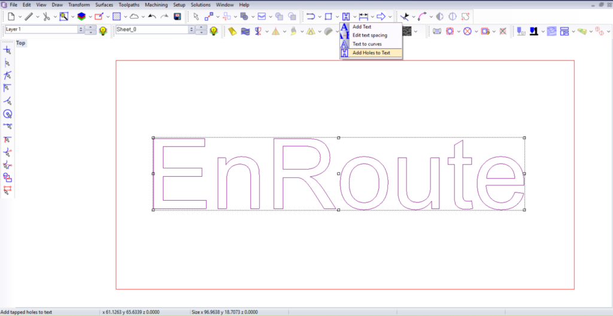
Task: Open the File menu
Action: pos(13,5)
